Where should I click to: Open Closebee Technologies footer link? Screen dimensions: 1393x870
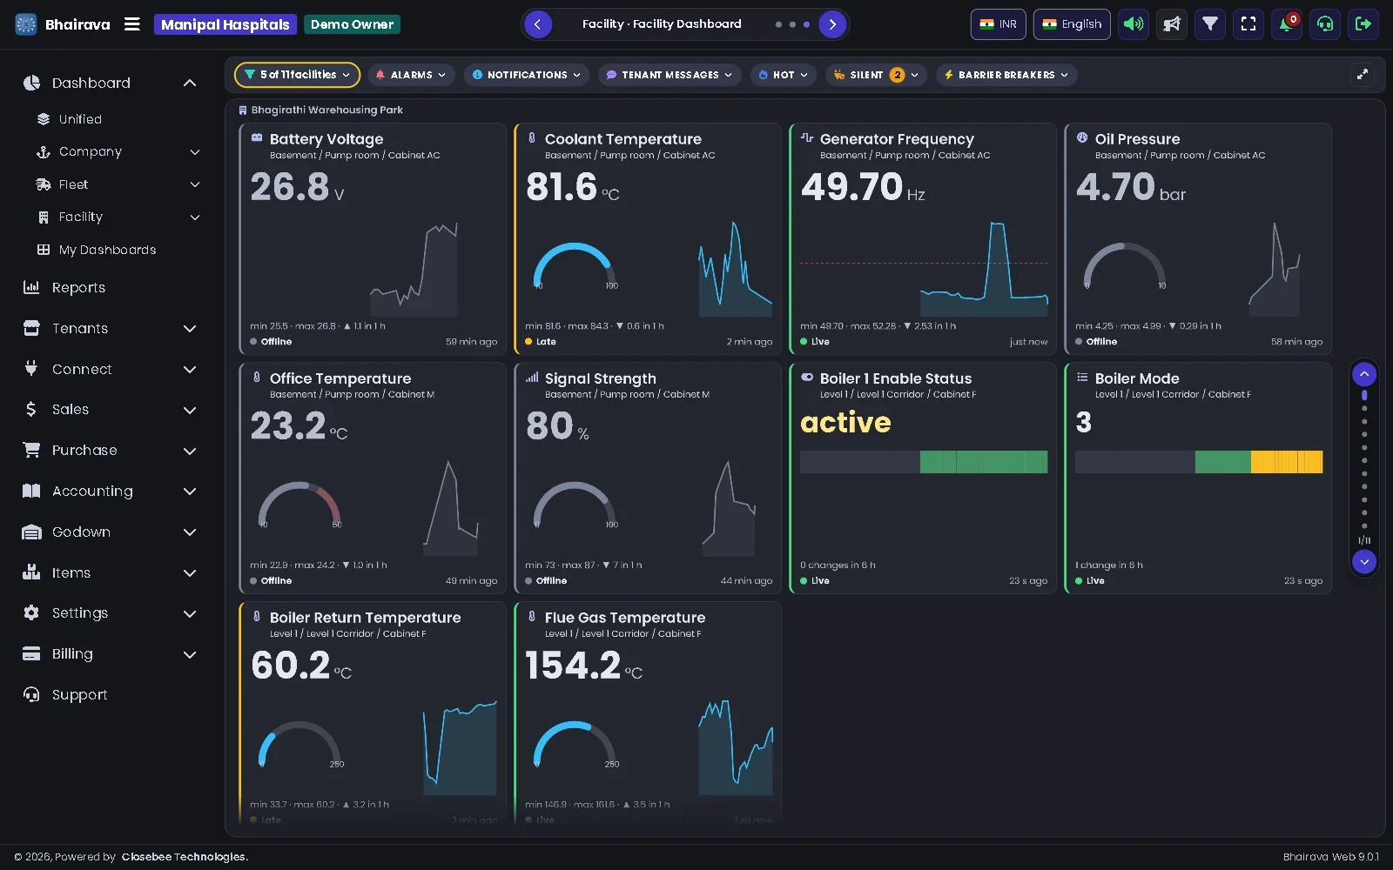185,857
